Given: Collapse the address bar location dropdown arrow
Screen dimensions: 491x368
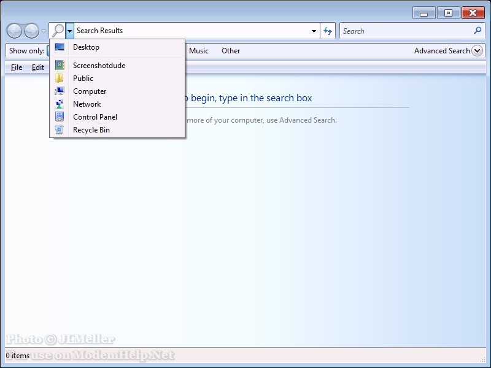Looking at the screenshot, I should pyautogui.click(x=69, y=31).
